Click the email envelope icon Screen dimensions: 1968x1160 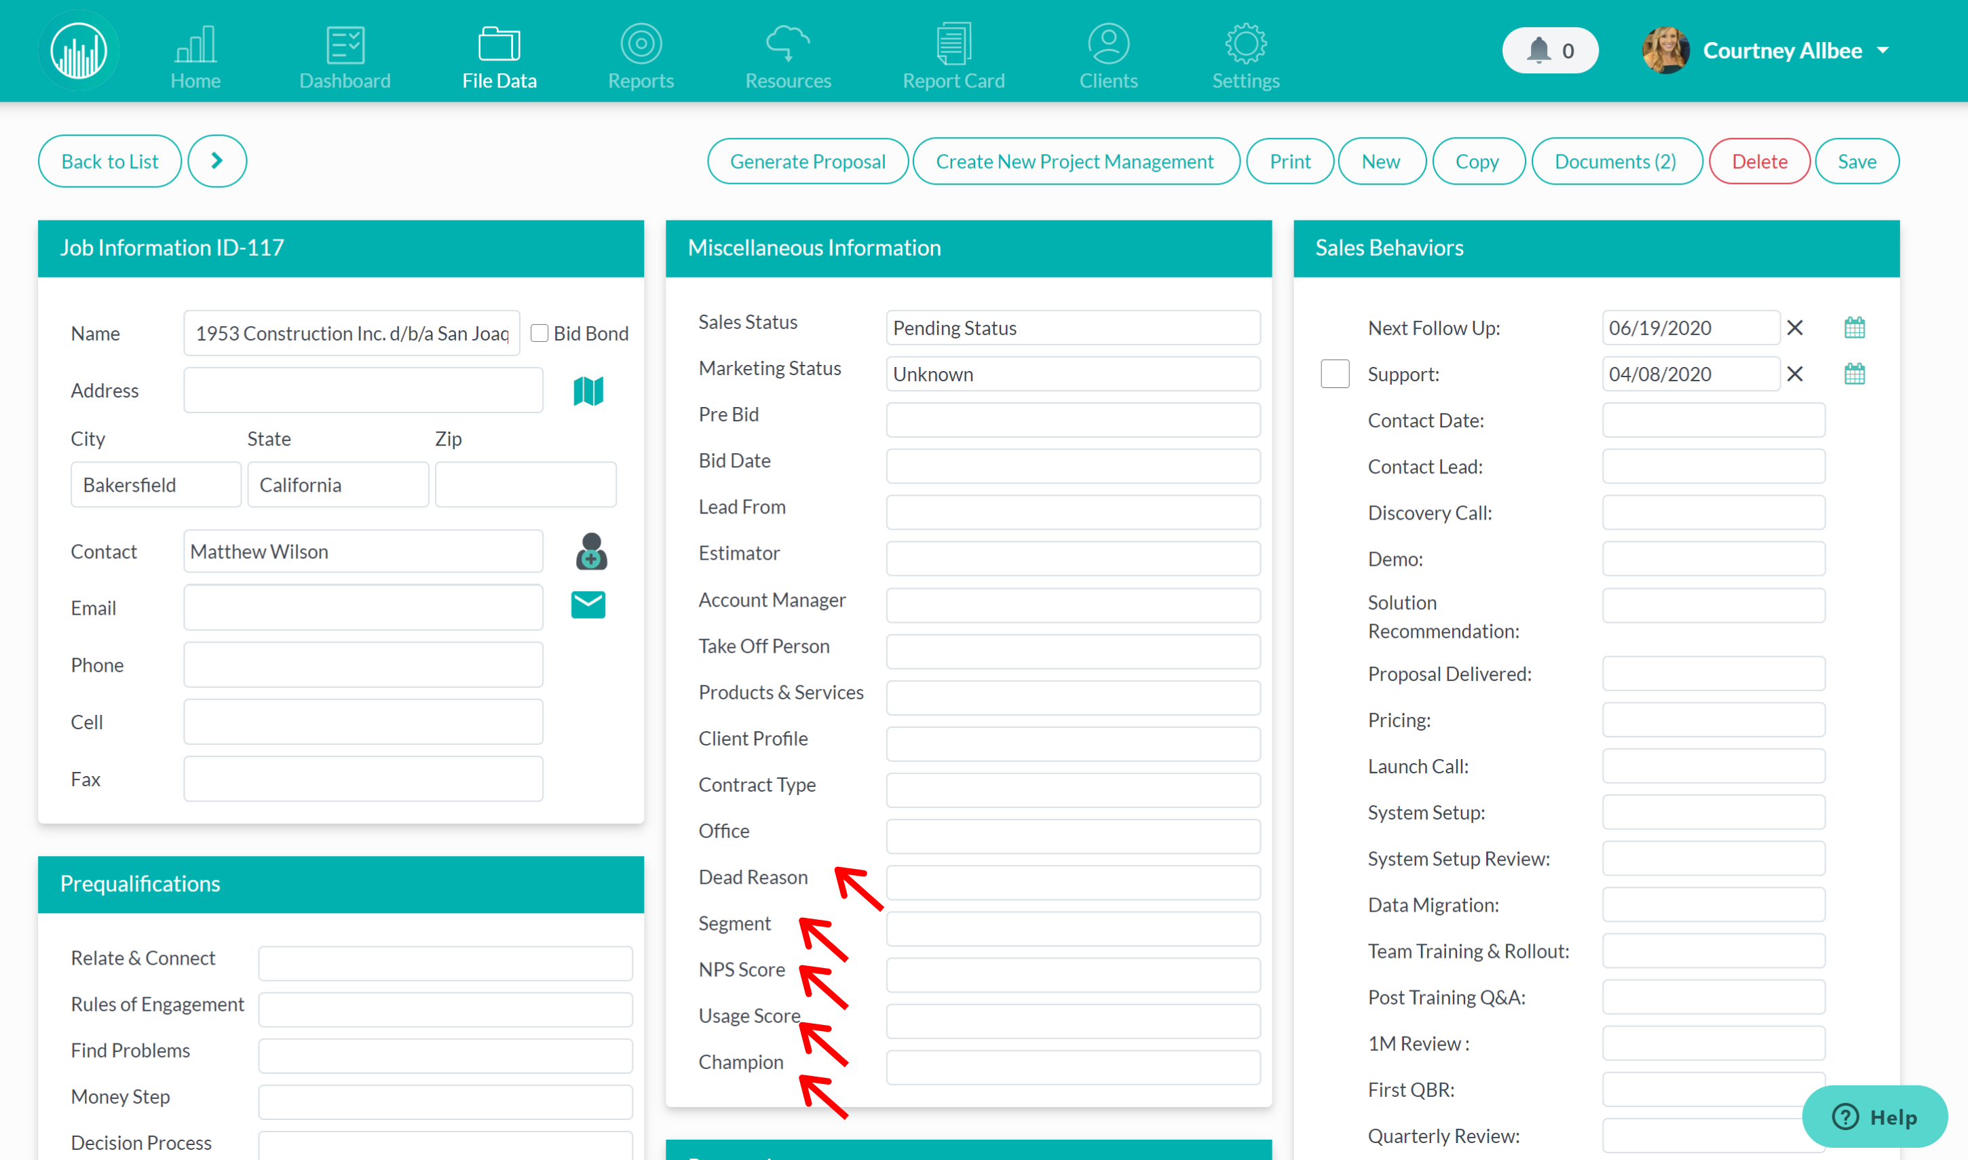tap(588, 604)
